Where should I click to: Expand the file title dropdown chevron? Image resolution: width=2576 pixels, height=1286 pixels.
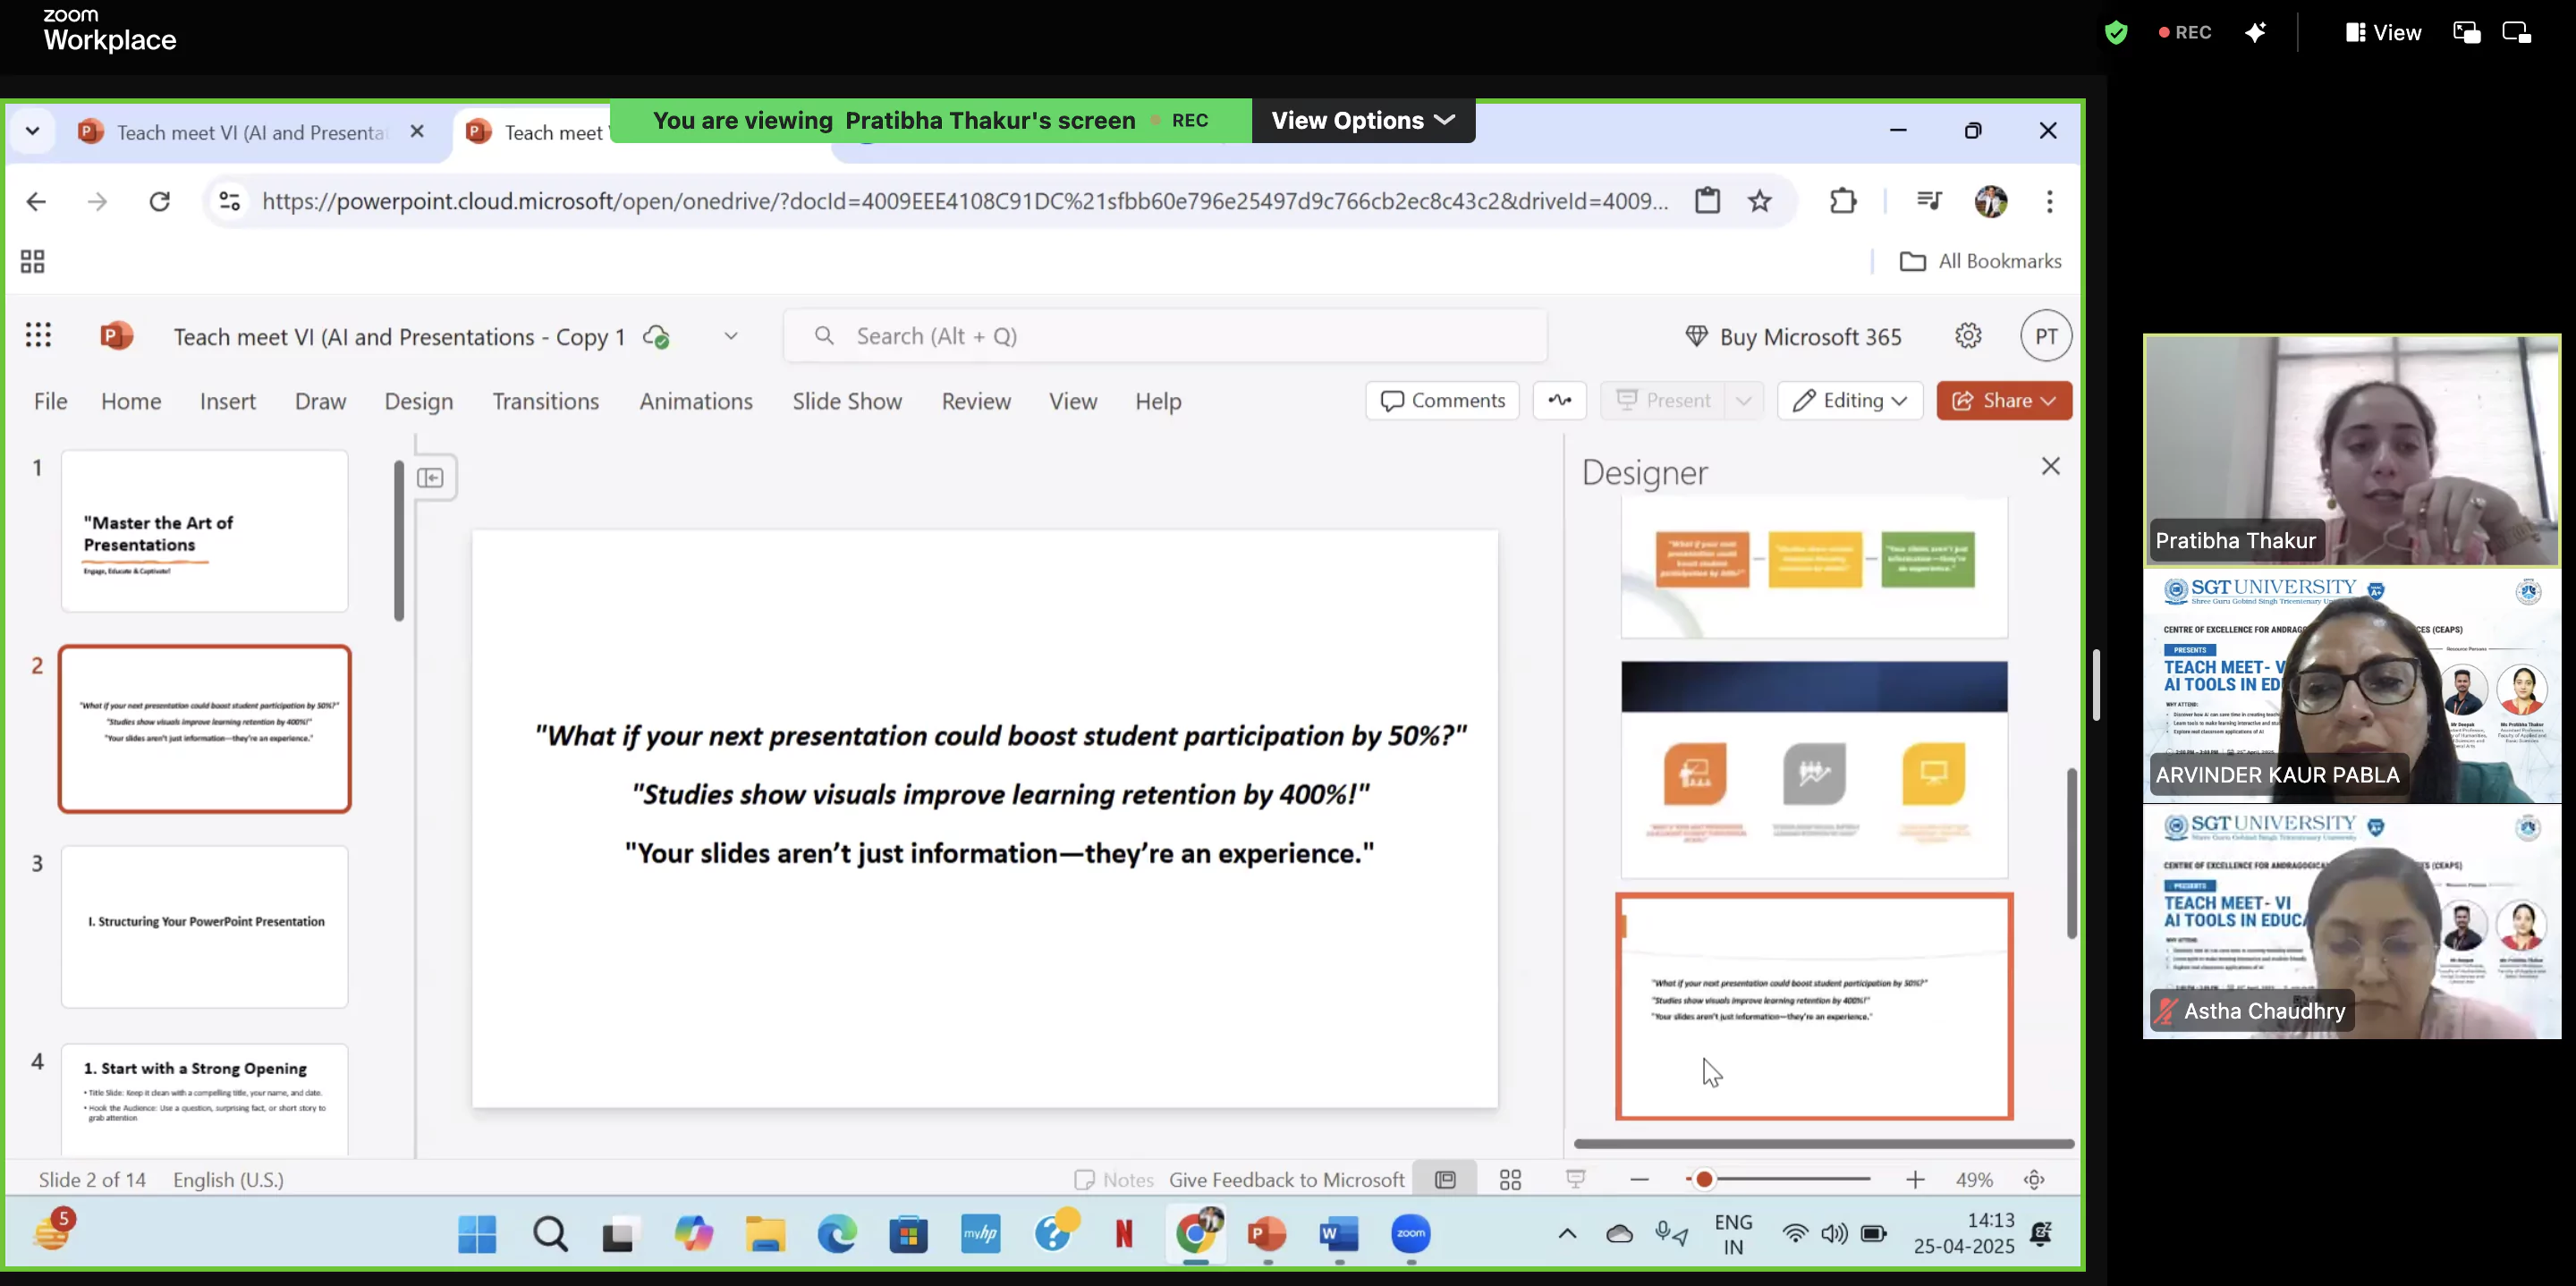pyautogui.click(x=731, y=336)
